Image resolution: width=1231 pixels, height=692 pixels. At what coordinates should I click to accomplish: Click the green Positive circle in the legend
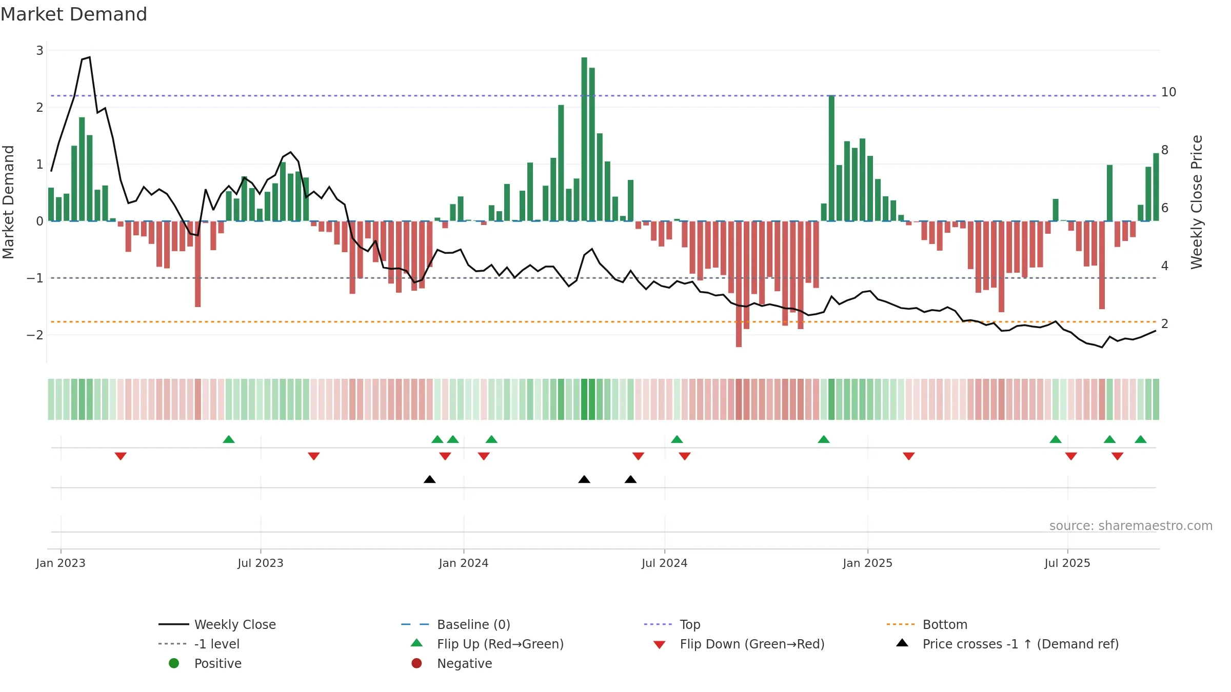[x=174, y=663]
